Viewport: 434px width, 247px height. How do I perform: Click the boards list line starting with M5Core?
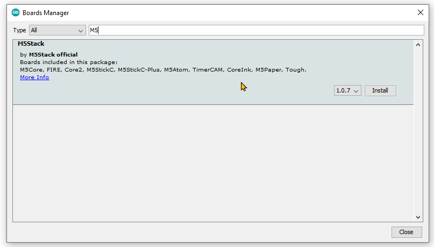tap(163, 70)
